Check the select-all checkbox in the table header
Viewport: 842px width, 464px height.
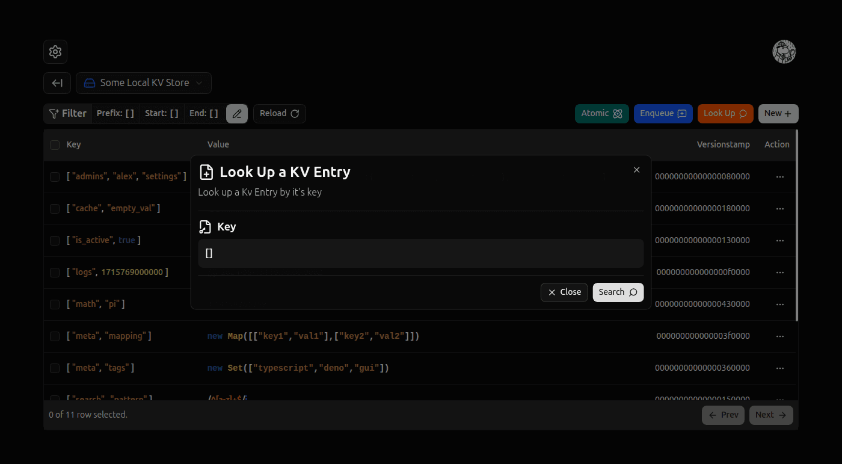[55, 144]
